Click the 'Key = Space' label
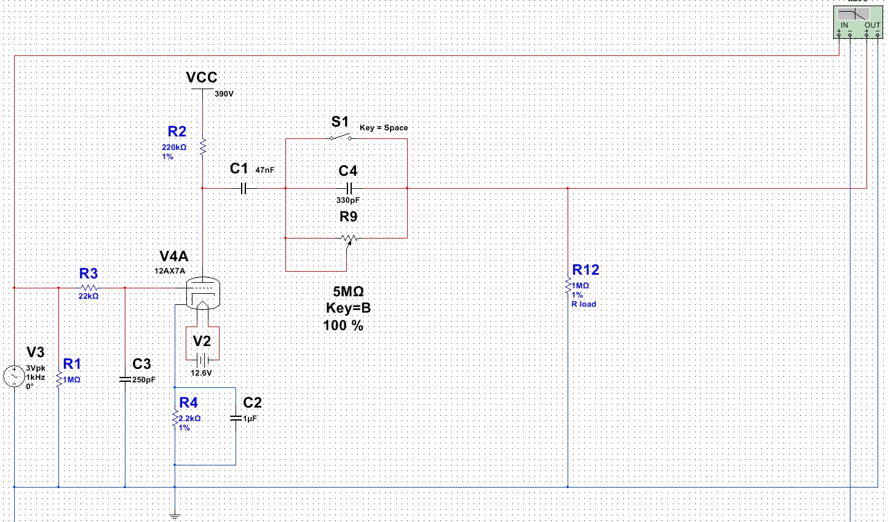The height and width of the screenshot is (522, 888). [384, 128]
